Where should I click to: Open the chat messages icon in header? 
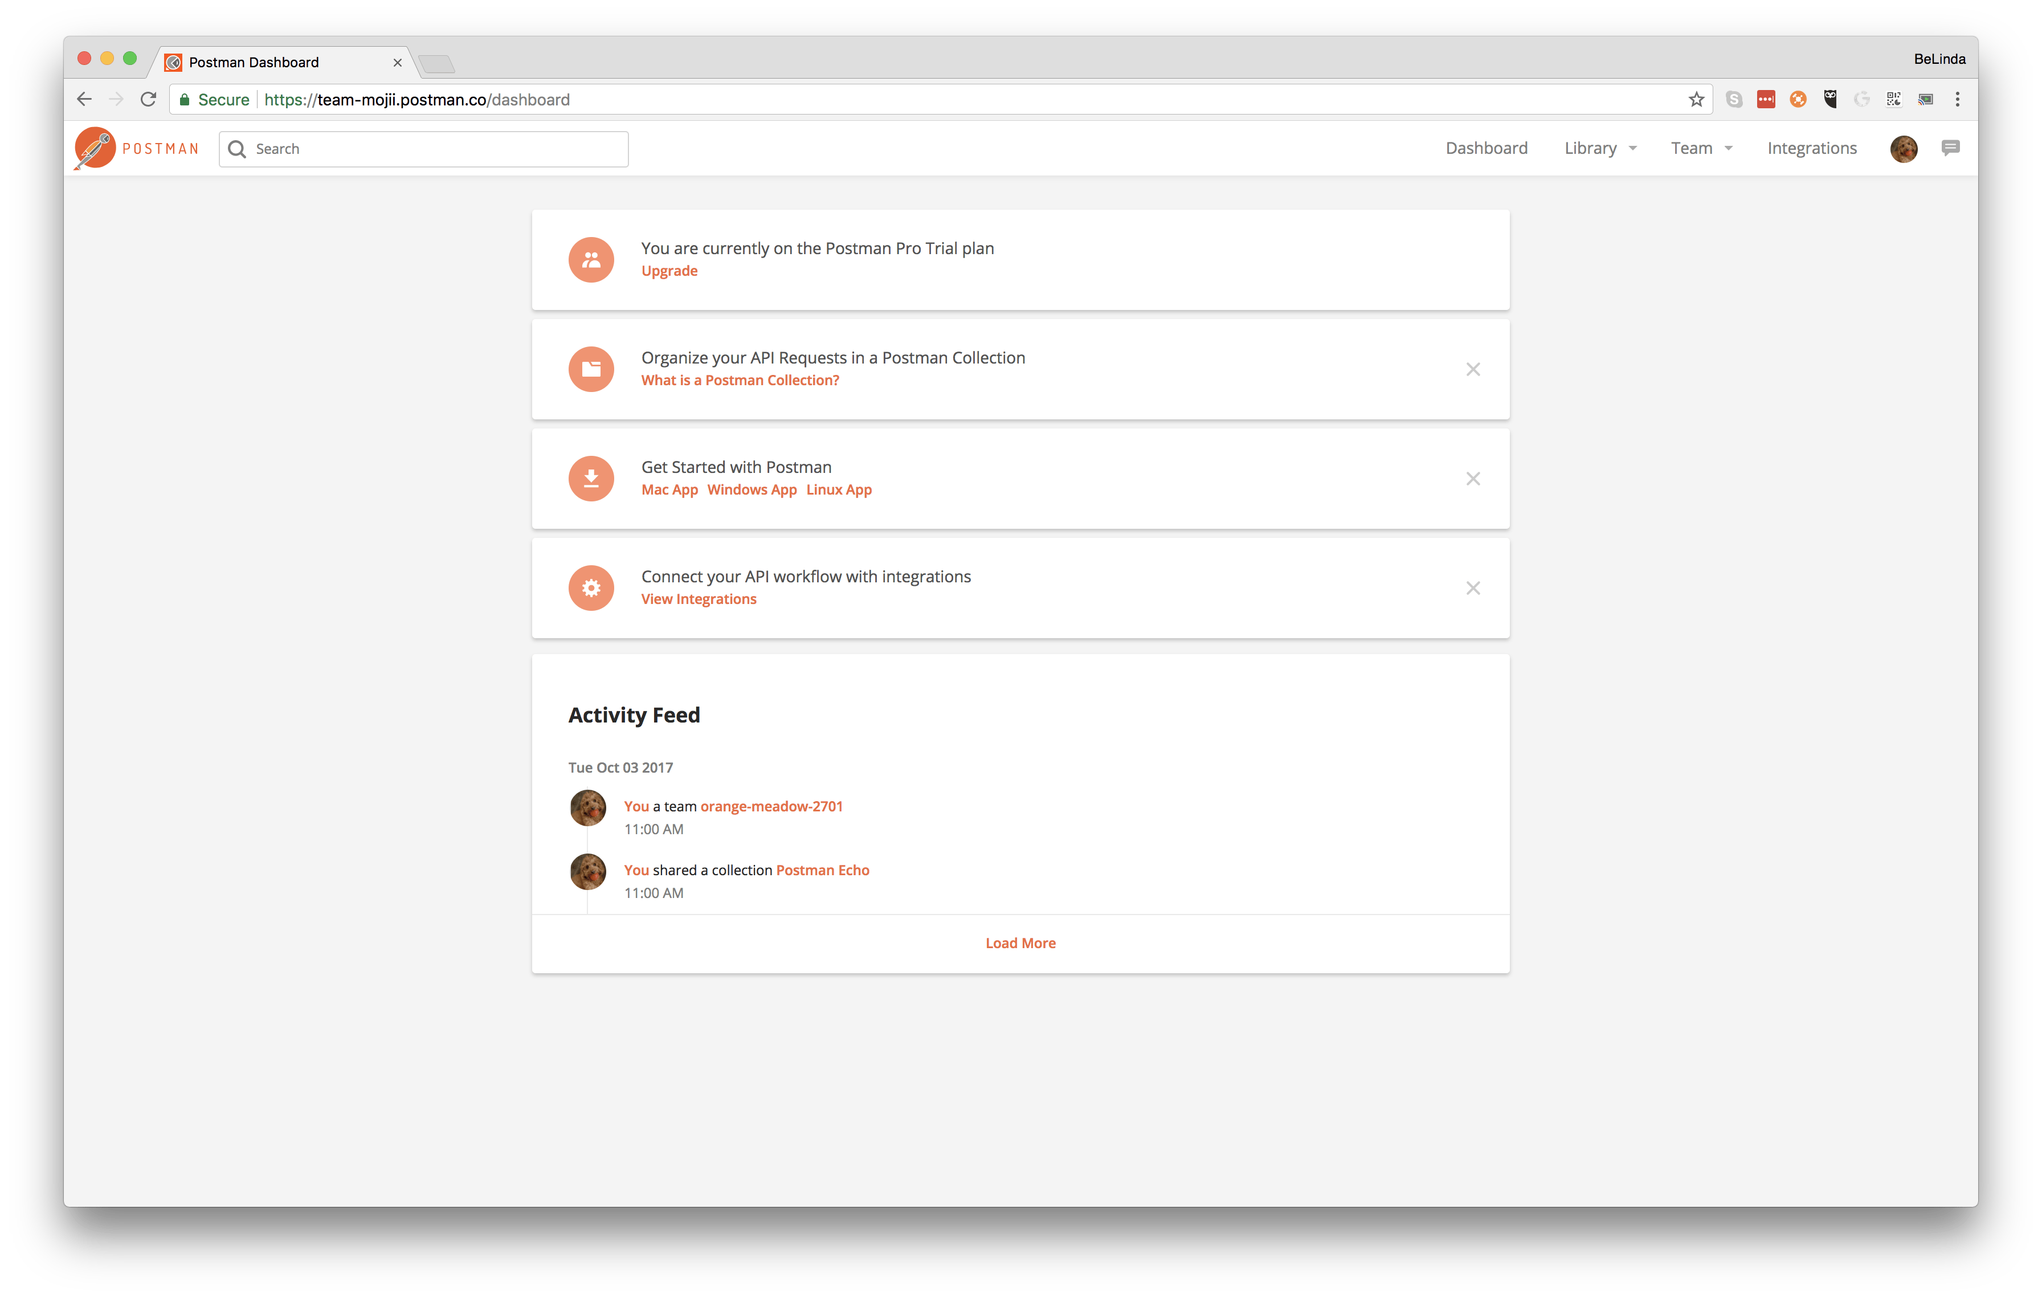coord(1950,148)
